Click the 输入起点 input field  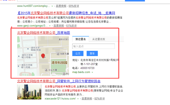93,46
